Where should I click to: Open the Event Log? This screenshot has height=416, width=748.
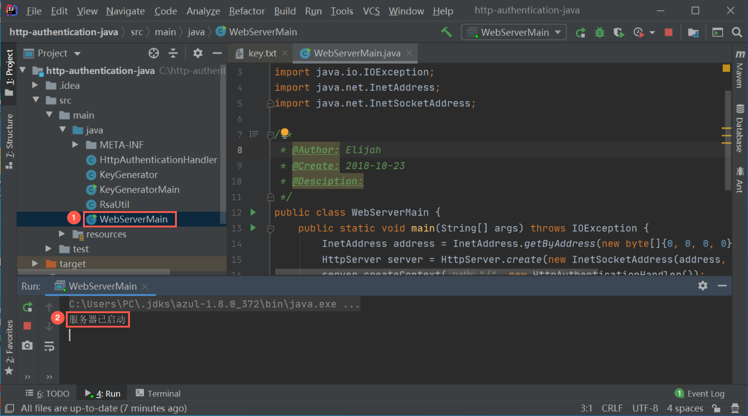(700, 393)
